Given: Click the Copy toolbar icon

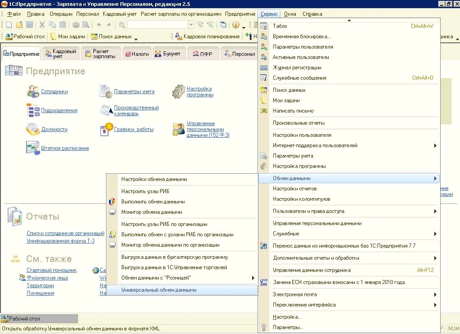Looking at the screenshot, I should point(52,25).
